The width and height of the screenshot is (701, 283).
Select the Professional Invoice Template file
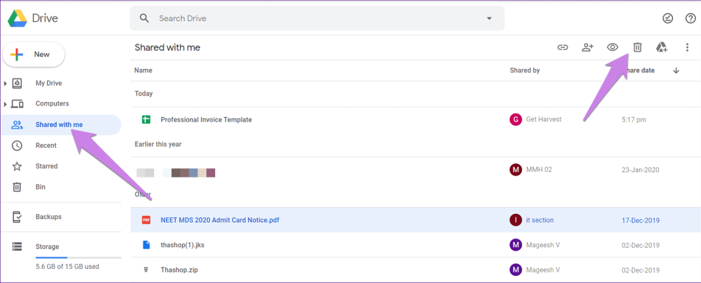(x=206, y=120)
